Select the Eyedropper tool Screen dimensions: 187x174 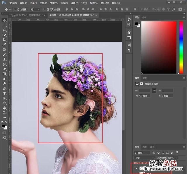coord(4,45)
